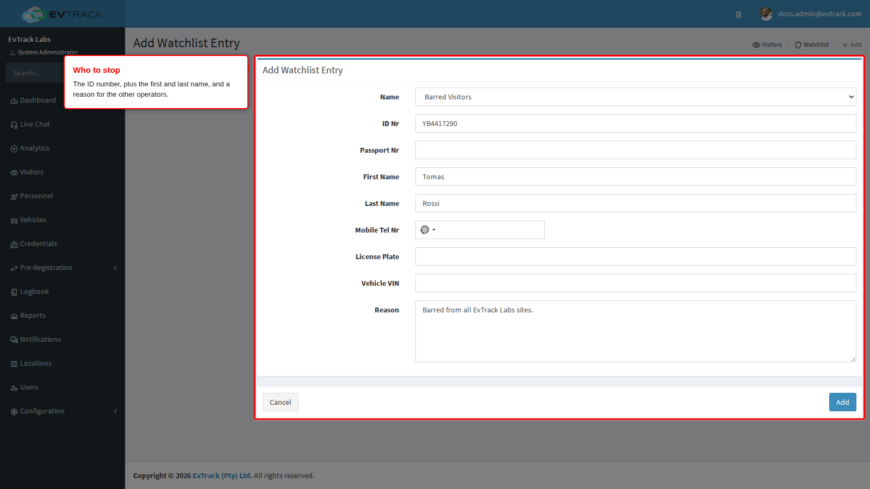This screenshot has height=489, width=870.
Task: Click the sidebar Search box
Action: 35,73
